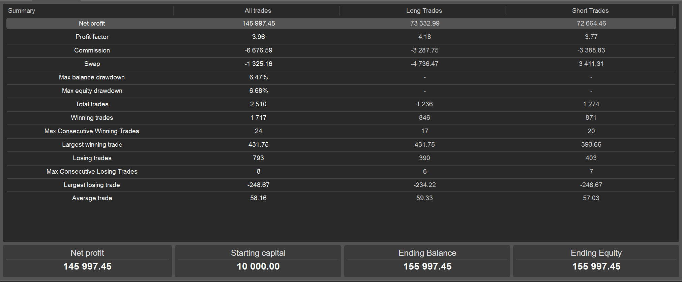The image size is (682, 282).
Task: Select the Ending Balance card
Action: point(427,261)
